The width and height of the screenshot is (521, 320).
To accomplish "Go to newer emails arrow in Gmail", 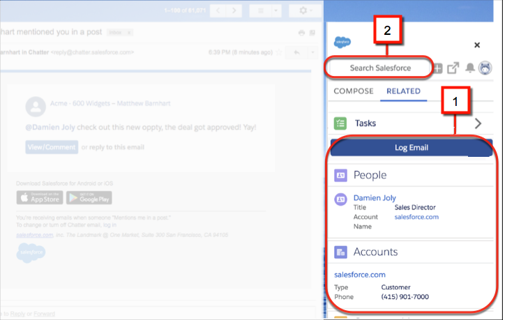I will [x=218, y=10].
